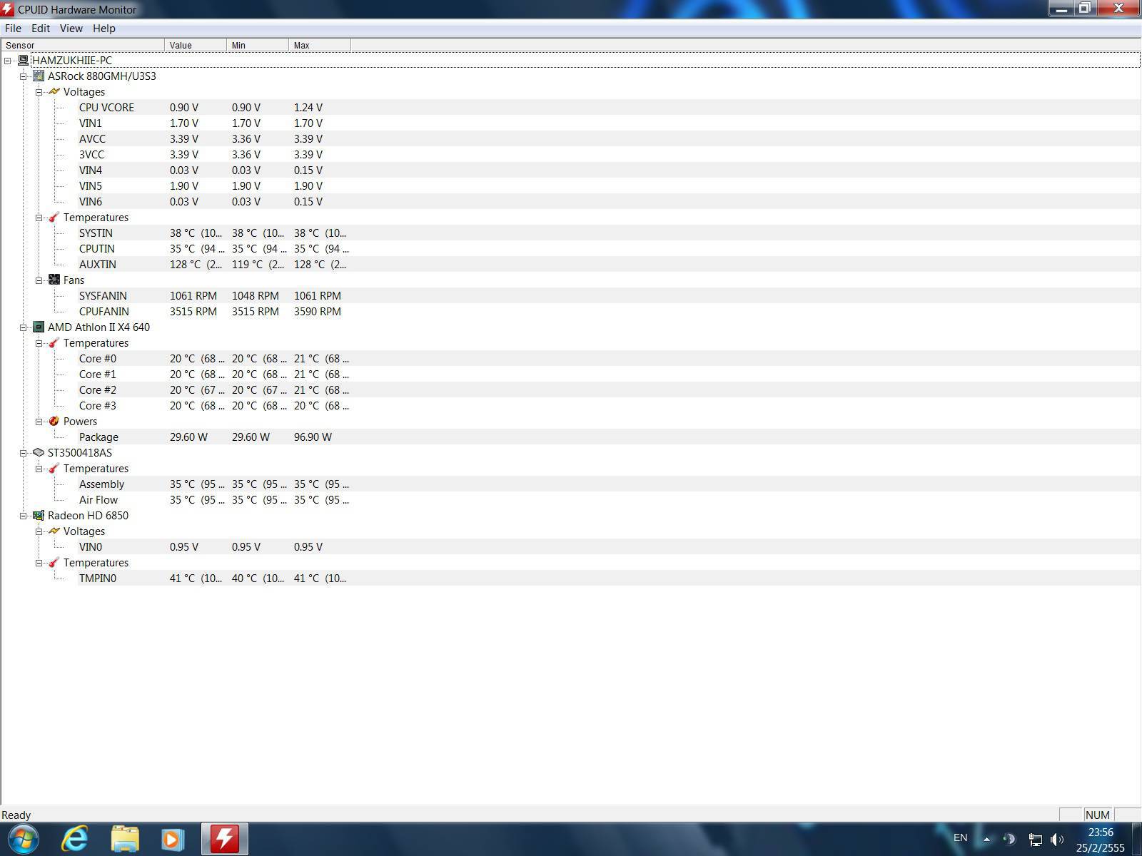
Task: Select the SYSFANIN fan row
Action: [570, 296]
